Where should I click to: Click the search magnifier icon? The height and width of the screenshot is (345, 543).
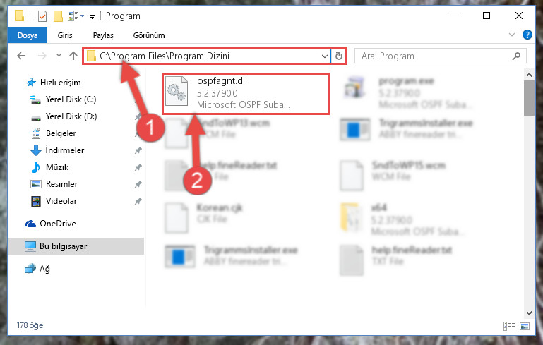[x=516, y=56]
